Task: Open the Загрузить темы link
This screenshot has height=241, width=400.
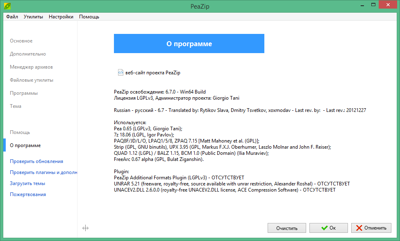Action: 27,183
